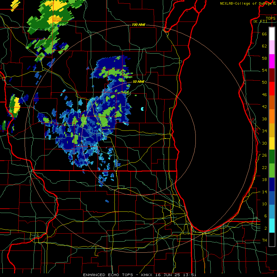The height and width of the screenshot is (277, 277).
Task: Click the light green legend swatch near 22
Action: click(272, 171)
